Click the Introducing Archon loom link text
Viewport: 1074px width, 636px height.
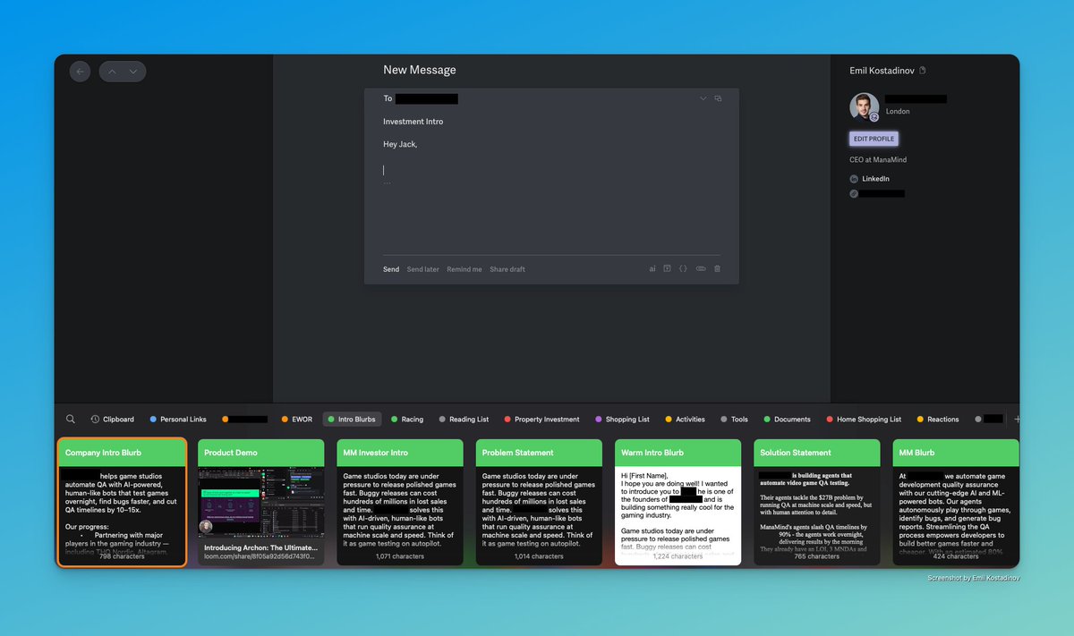coord(260,547)
